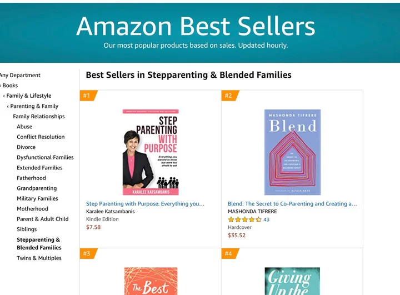Go back to Parenting & Family category
Screen dimensions: 400x295
(34, 106)
